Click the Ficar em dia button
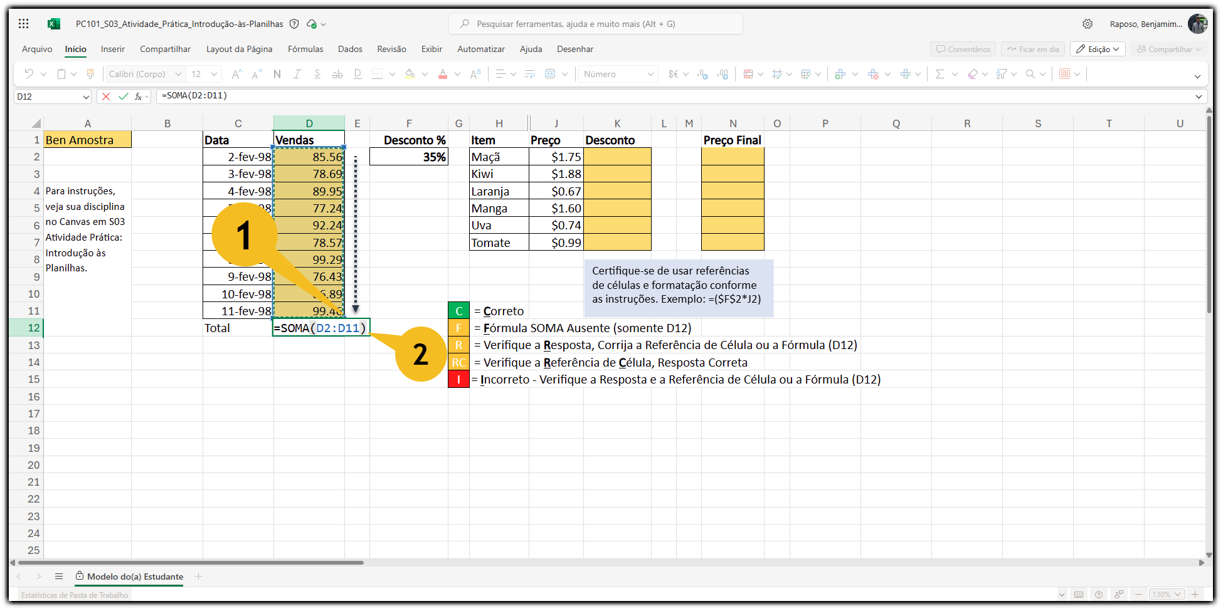The width and height of the screenshot is (1223, 611). click(1033, 49)
